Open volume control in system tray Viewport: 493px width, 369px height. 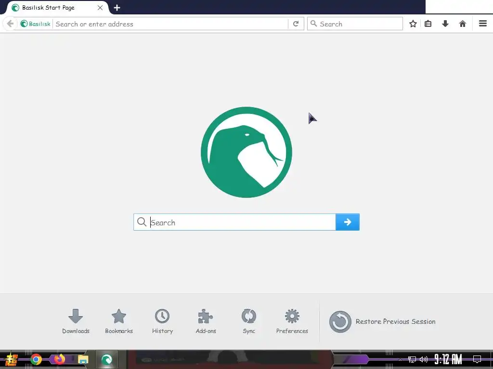point(424,359)
